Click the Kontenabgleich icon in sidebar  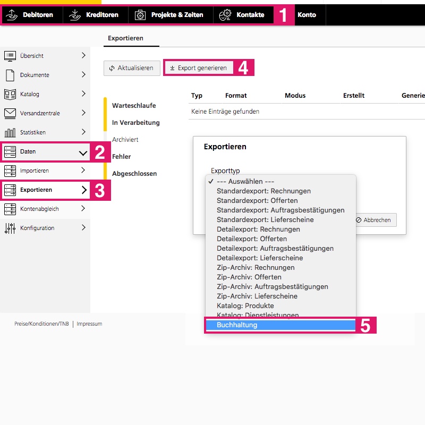pos(10,209)
